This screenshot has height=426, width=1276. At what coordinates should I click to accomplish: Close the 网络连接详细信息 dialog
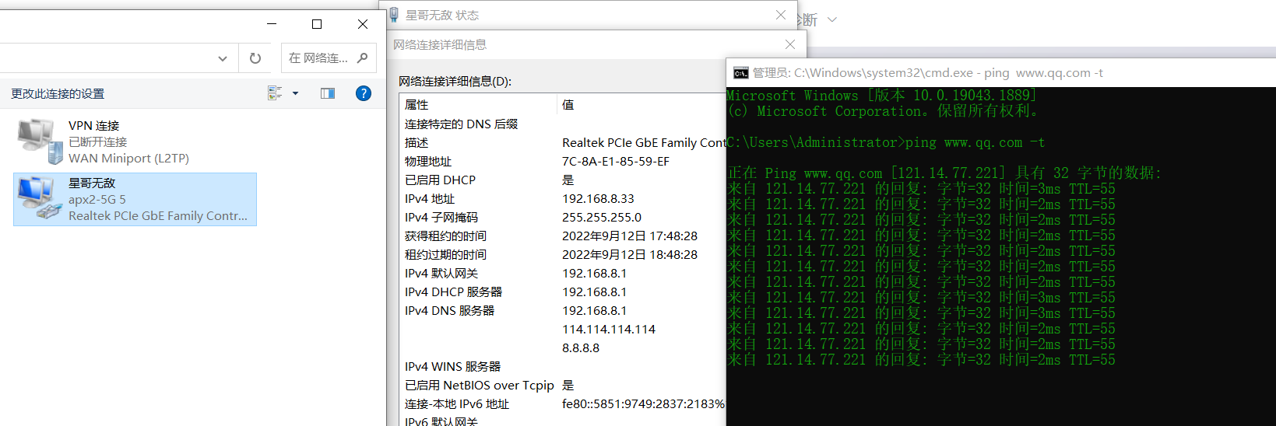coord(790,44)
